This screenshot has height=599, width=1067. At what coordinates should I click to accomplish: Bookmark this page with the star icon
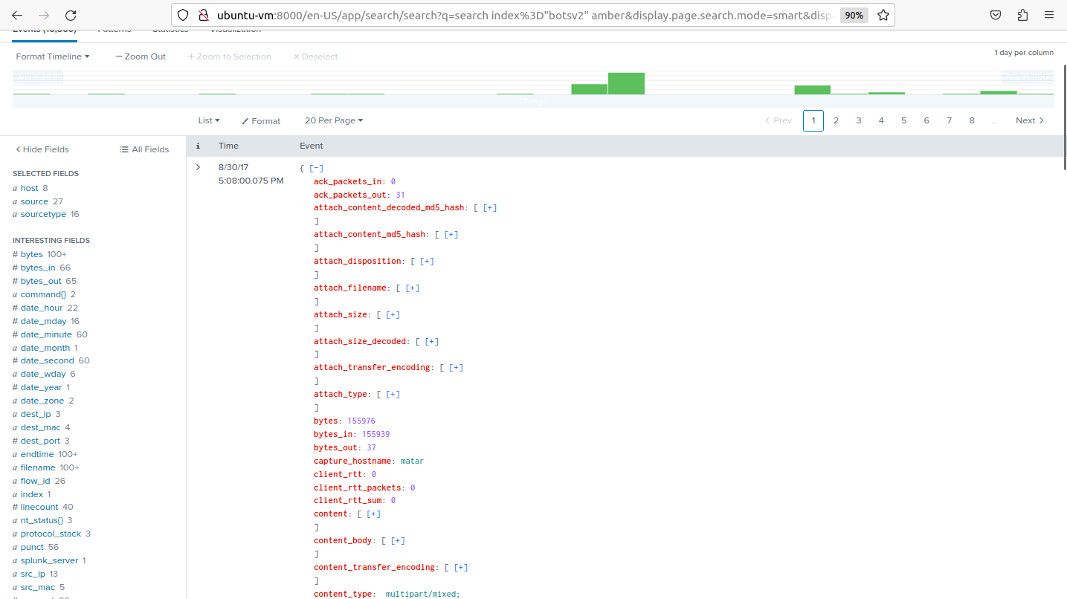tap(883, 14)
